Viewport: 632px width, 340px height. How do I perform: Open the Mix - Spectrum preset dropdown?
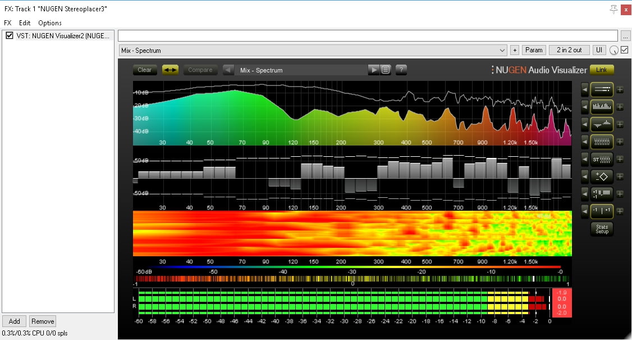click(x=313, y=50)
